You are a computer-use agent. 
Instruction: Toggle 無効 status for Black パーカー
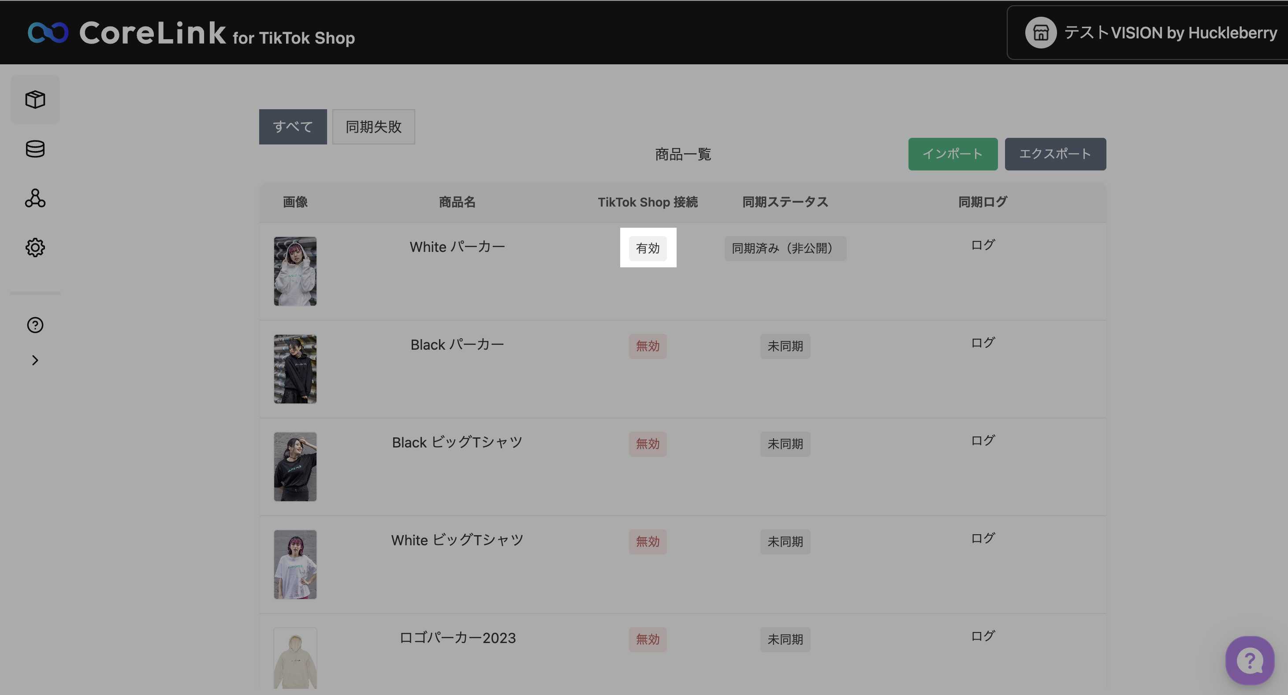click(648, 346)
